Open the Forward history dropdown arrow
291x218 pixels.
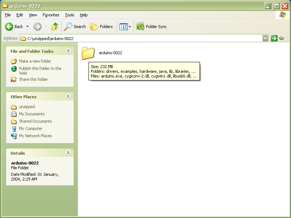click(x=46, y=27)
